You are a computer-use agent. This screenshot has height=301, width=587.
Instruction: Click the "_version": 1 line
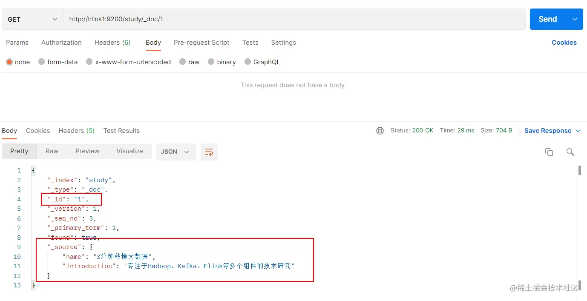click(x=74, y=209)
